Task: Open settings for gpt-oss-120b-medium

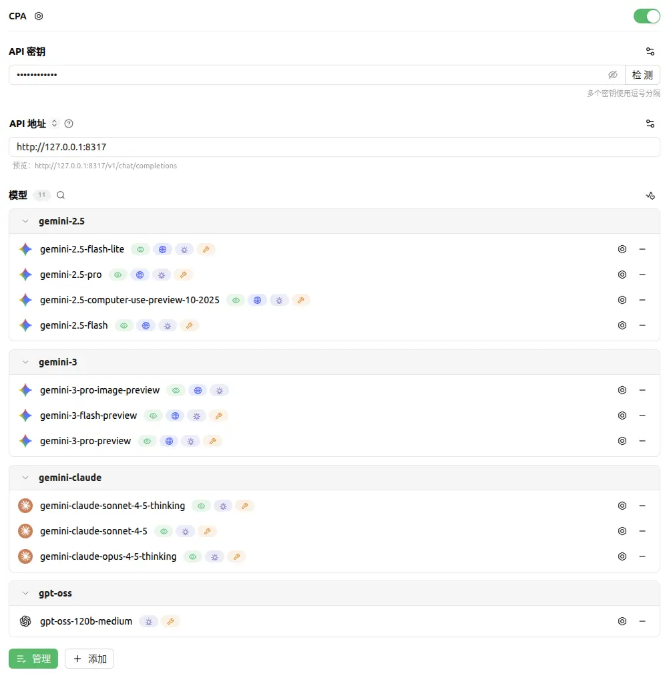Action: pos(622,621)
